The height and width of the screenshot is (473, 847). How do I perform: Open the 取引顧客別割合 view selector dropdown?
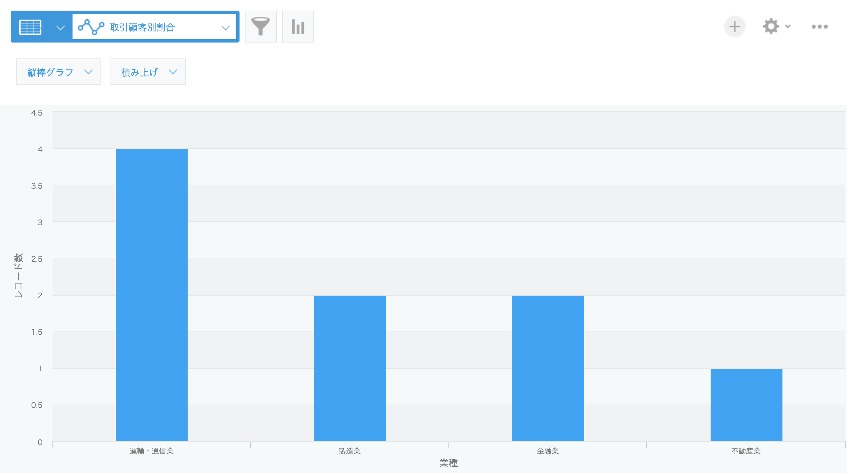pos(154,27)
